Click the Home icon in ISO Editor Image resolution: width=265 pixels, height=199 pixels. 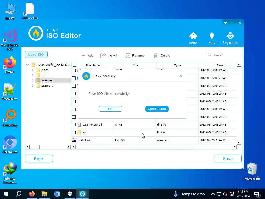[193, 38]
